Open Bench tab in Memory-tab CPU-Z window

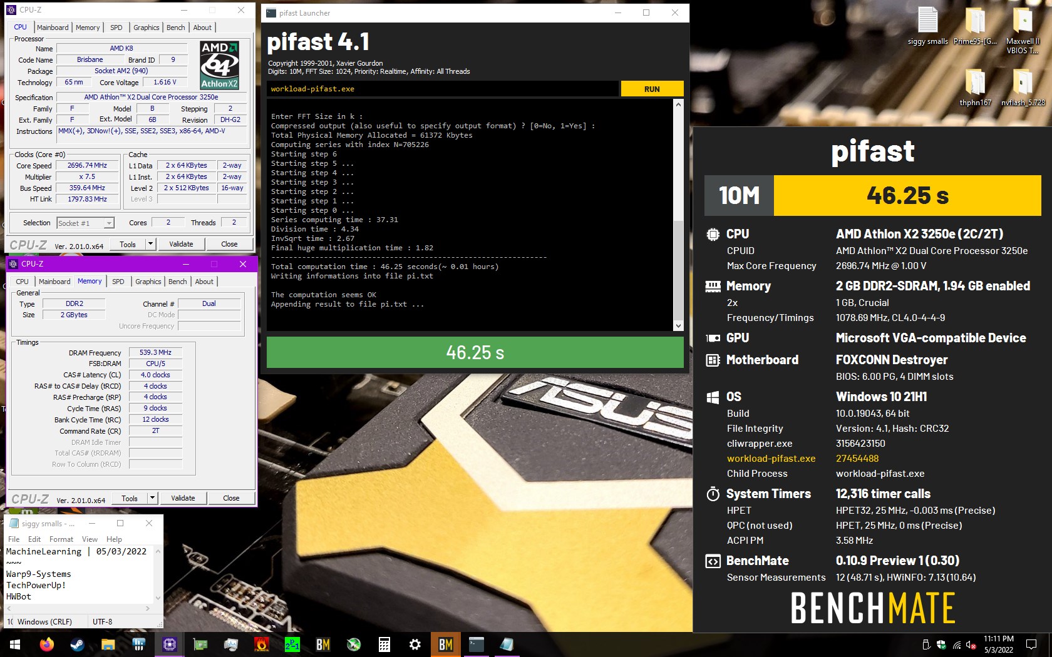coord(178,282)
